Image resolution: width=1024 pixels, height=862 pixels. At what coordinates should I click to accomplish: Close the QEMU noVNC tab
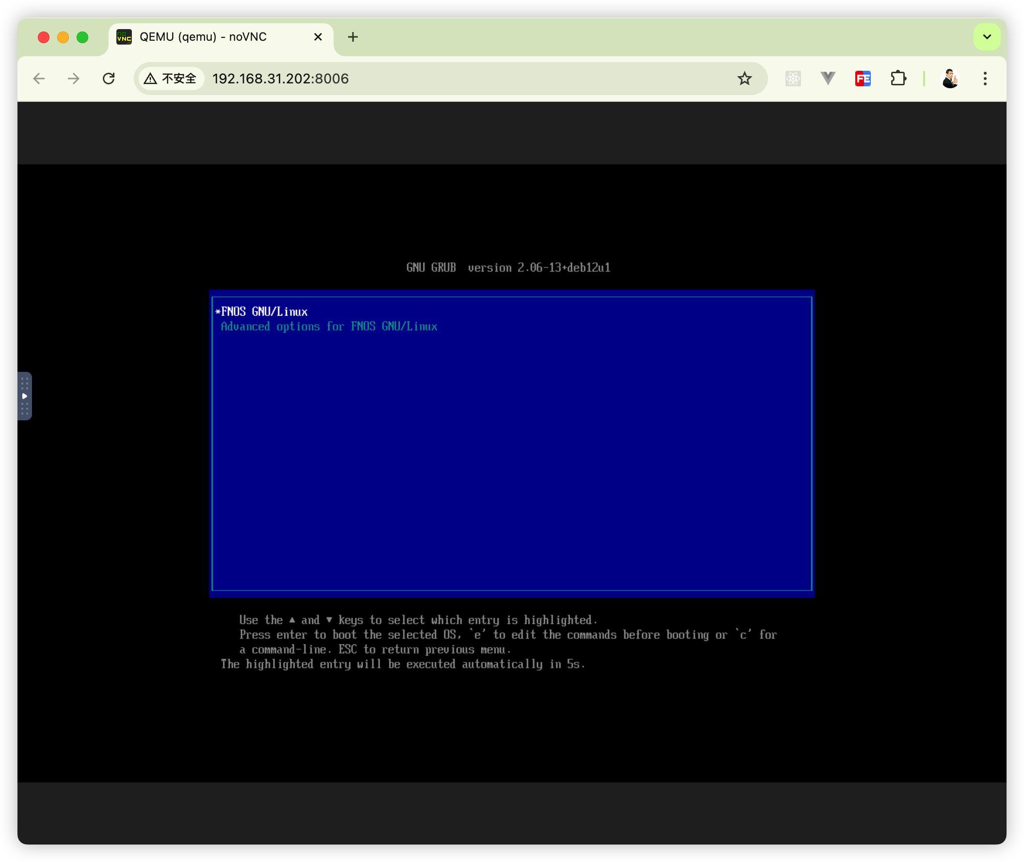point(318,37)
